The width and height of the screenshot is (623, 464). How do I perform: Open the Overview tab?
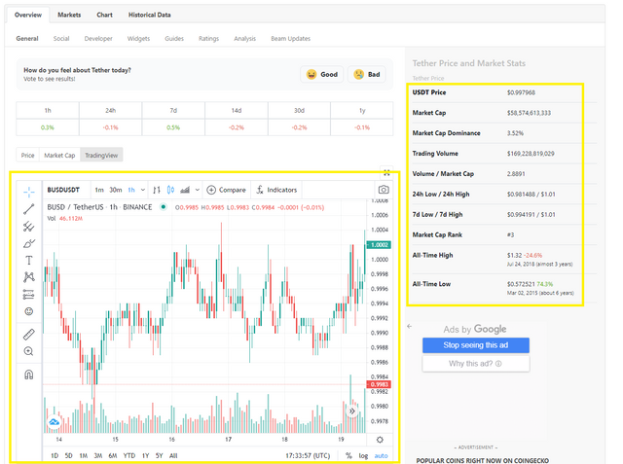28,15
